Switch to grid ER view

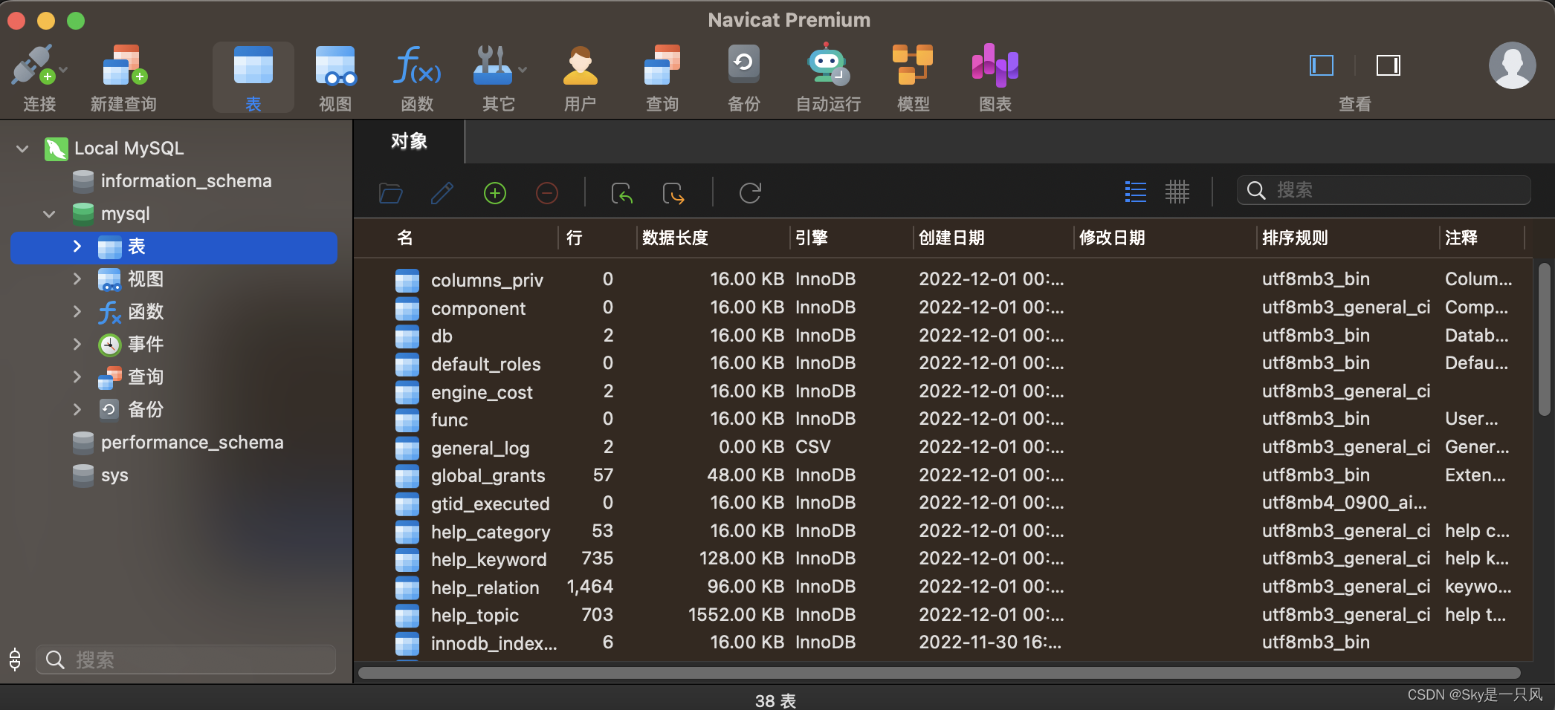[1177, 192]
